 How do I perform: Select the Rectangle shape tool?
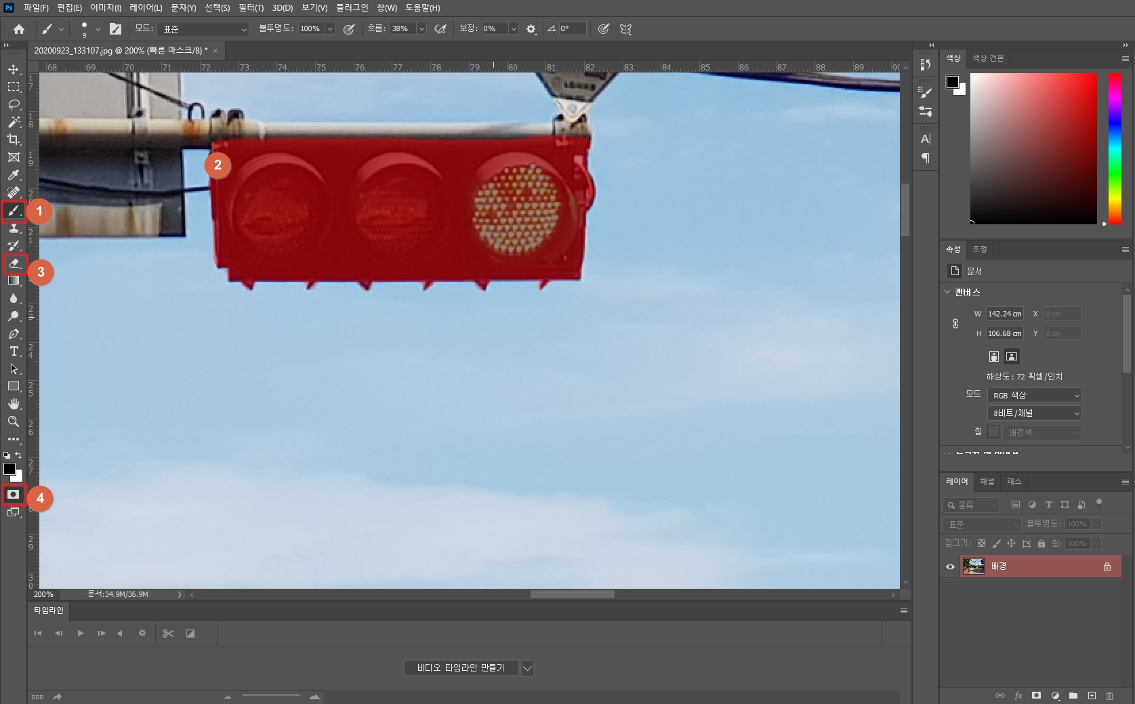coord(14,386)
